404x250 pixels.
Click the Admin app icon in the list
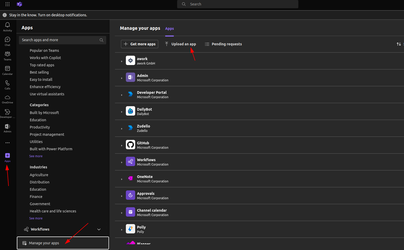click(131, 77)
